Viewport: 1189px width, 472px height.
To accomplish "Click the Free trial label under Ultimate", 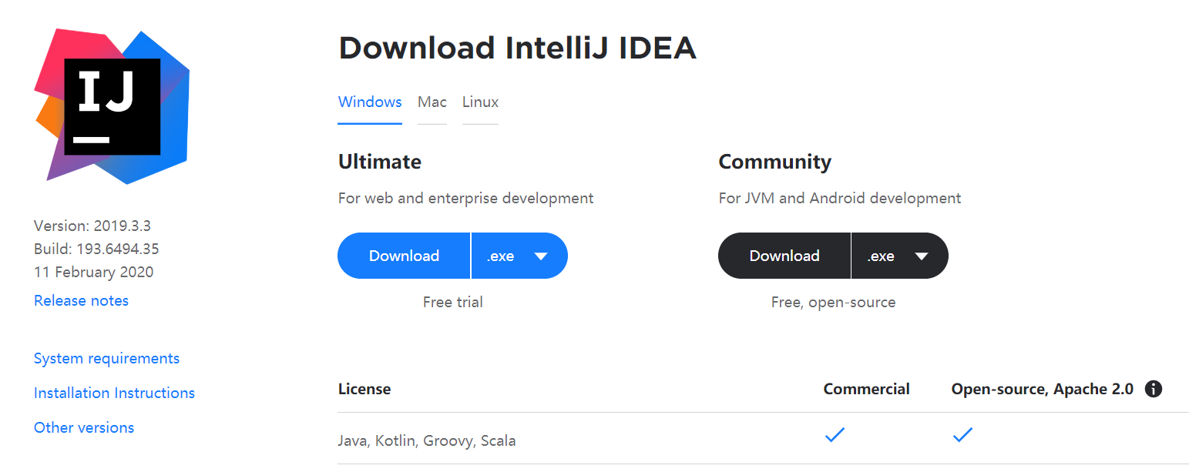I will tap(452, 302).
